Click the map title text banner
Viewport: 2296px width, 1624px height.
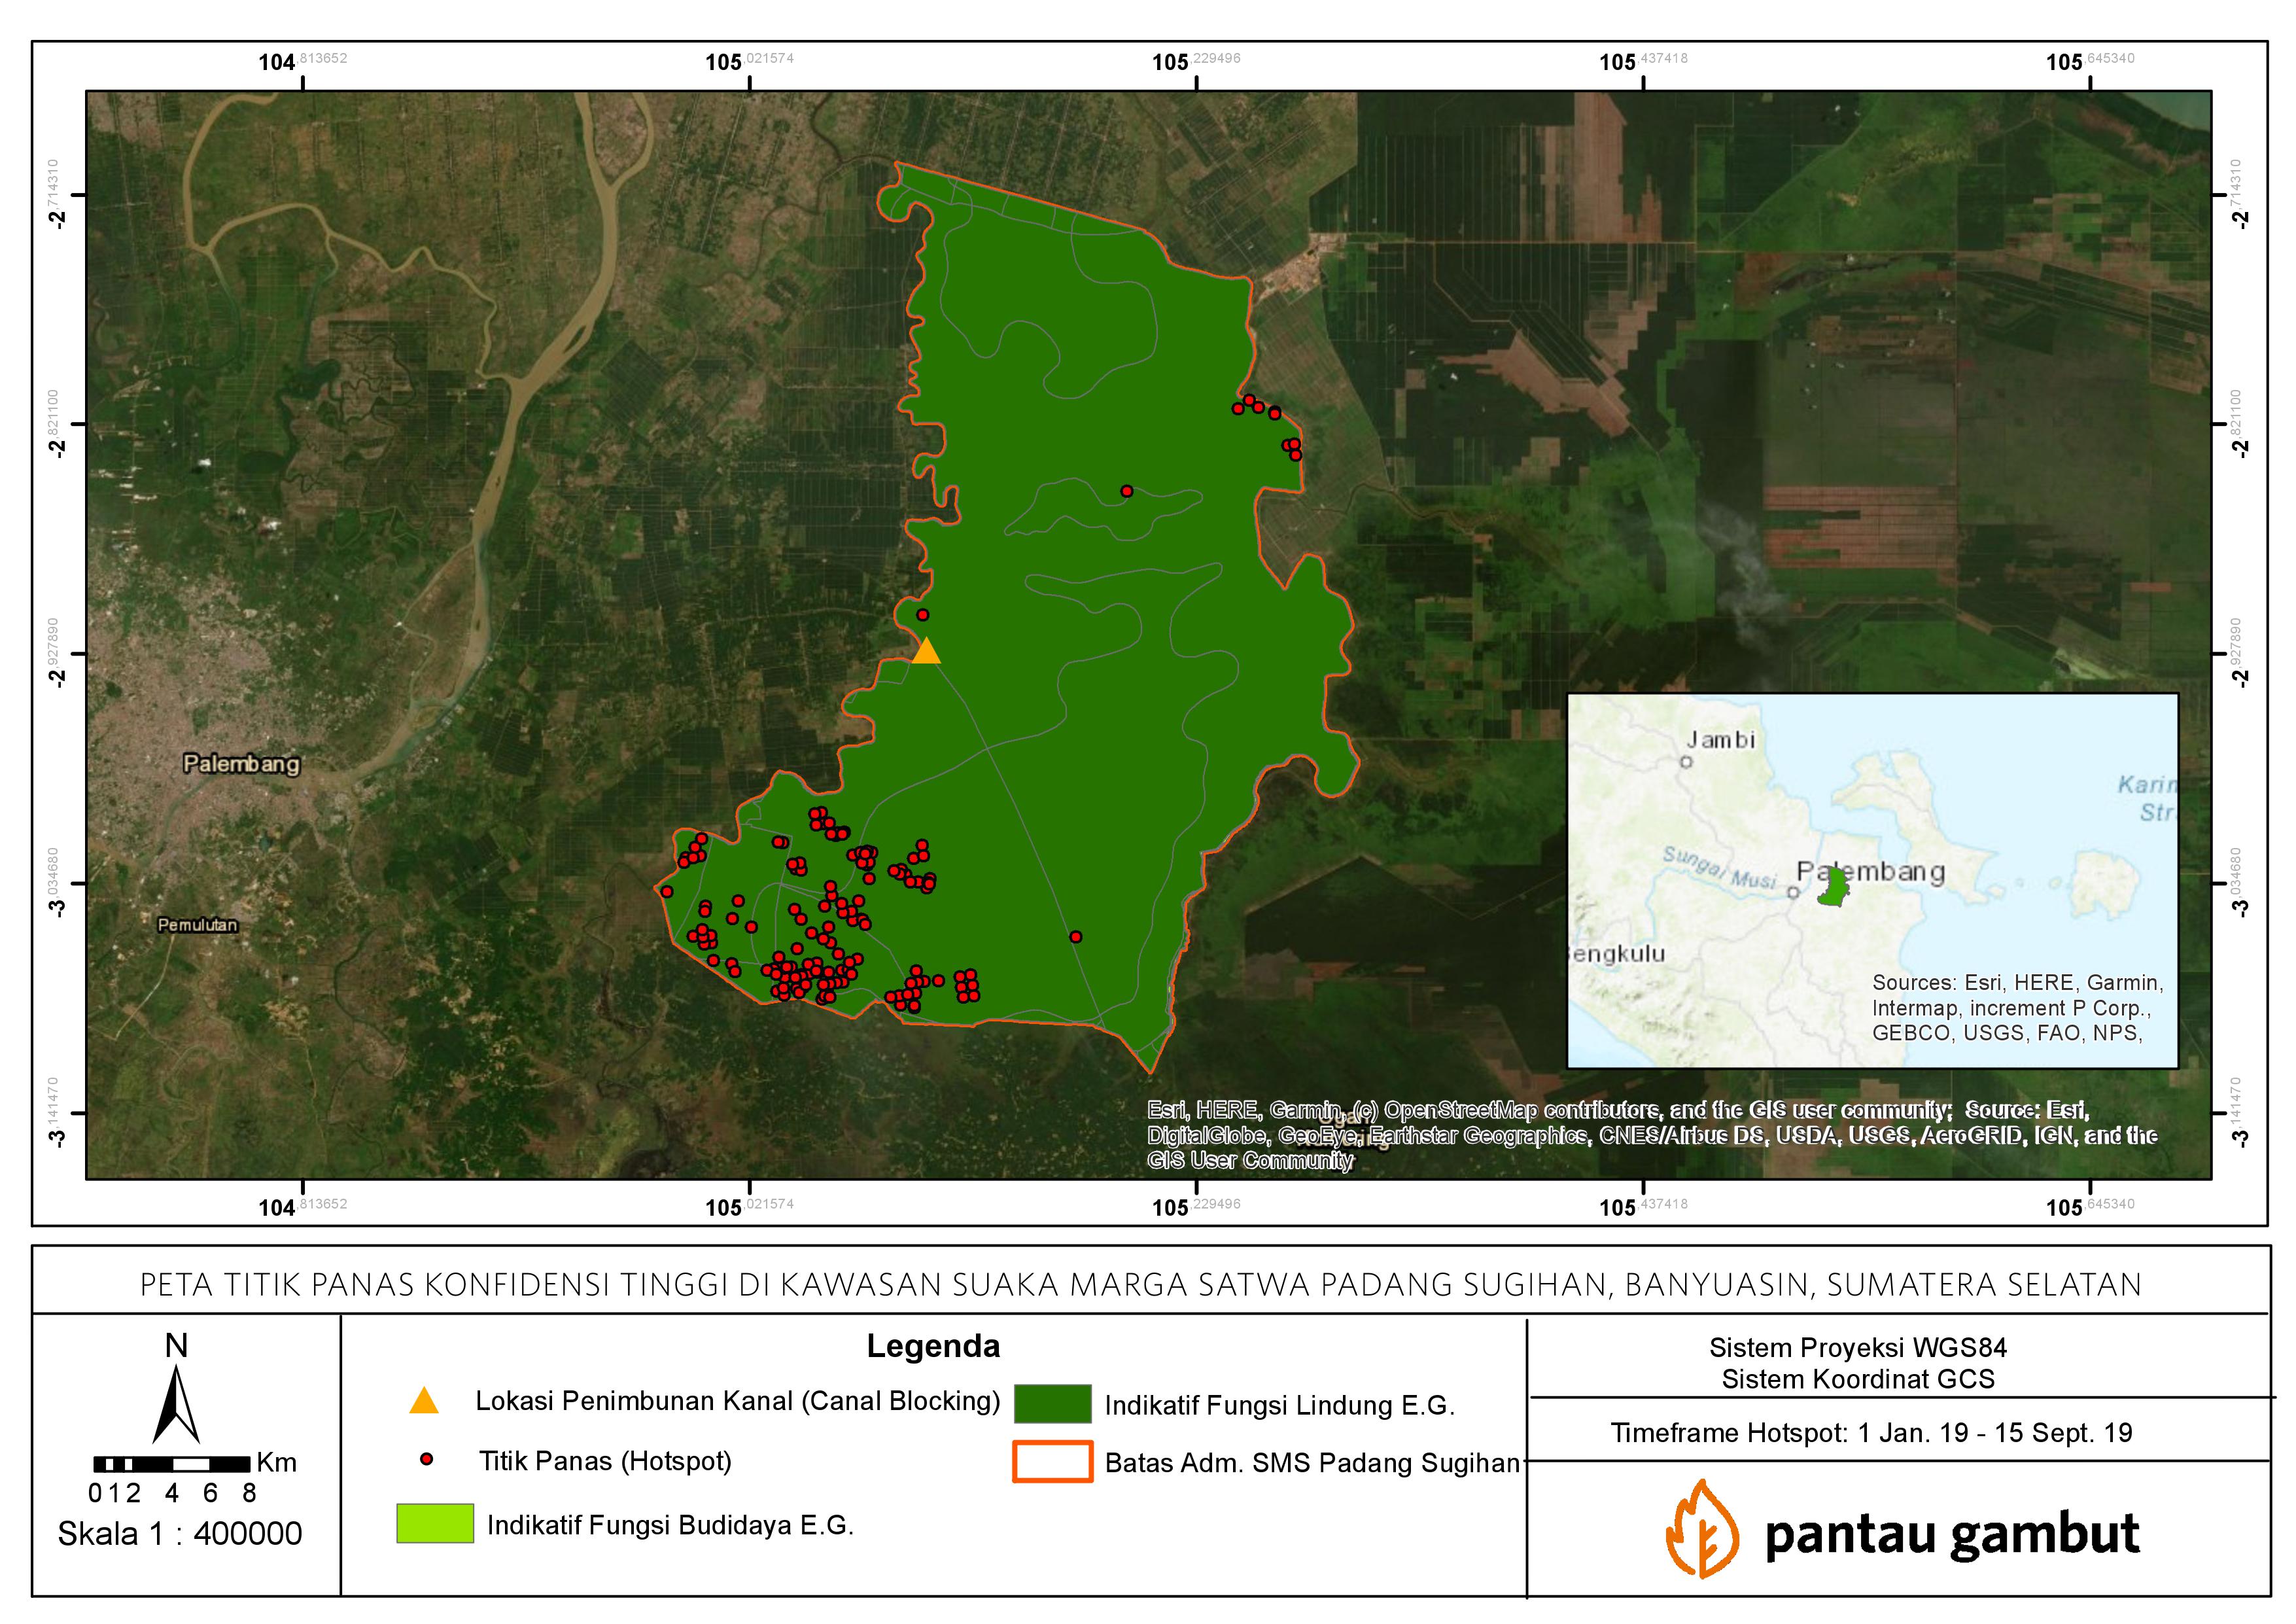coord(1140,1284)
